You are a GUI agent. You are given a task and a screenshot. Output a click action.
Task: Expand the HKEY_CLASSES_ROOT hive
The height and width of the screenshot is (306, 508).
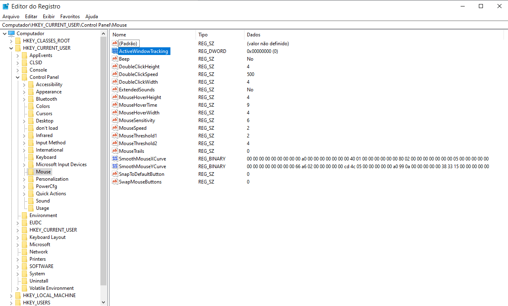pos(11,41)
